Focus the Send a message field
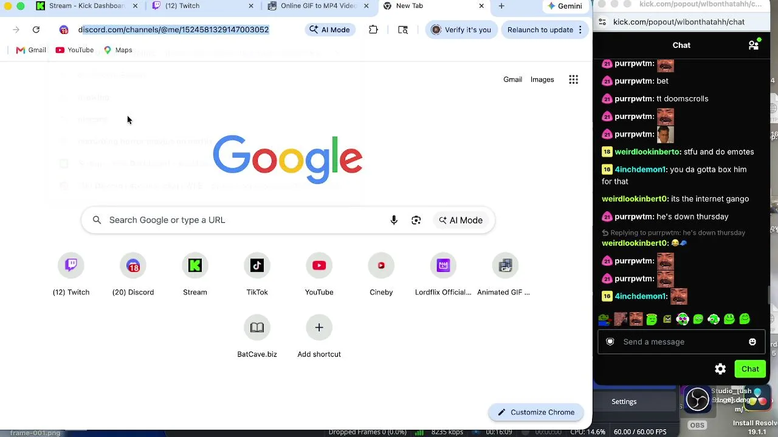 (x=681, y=342)
